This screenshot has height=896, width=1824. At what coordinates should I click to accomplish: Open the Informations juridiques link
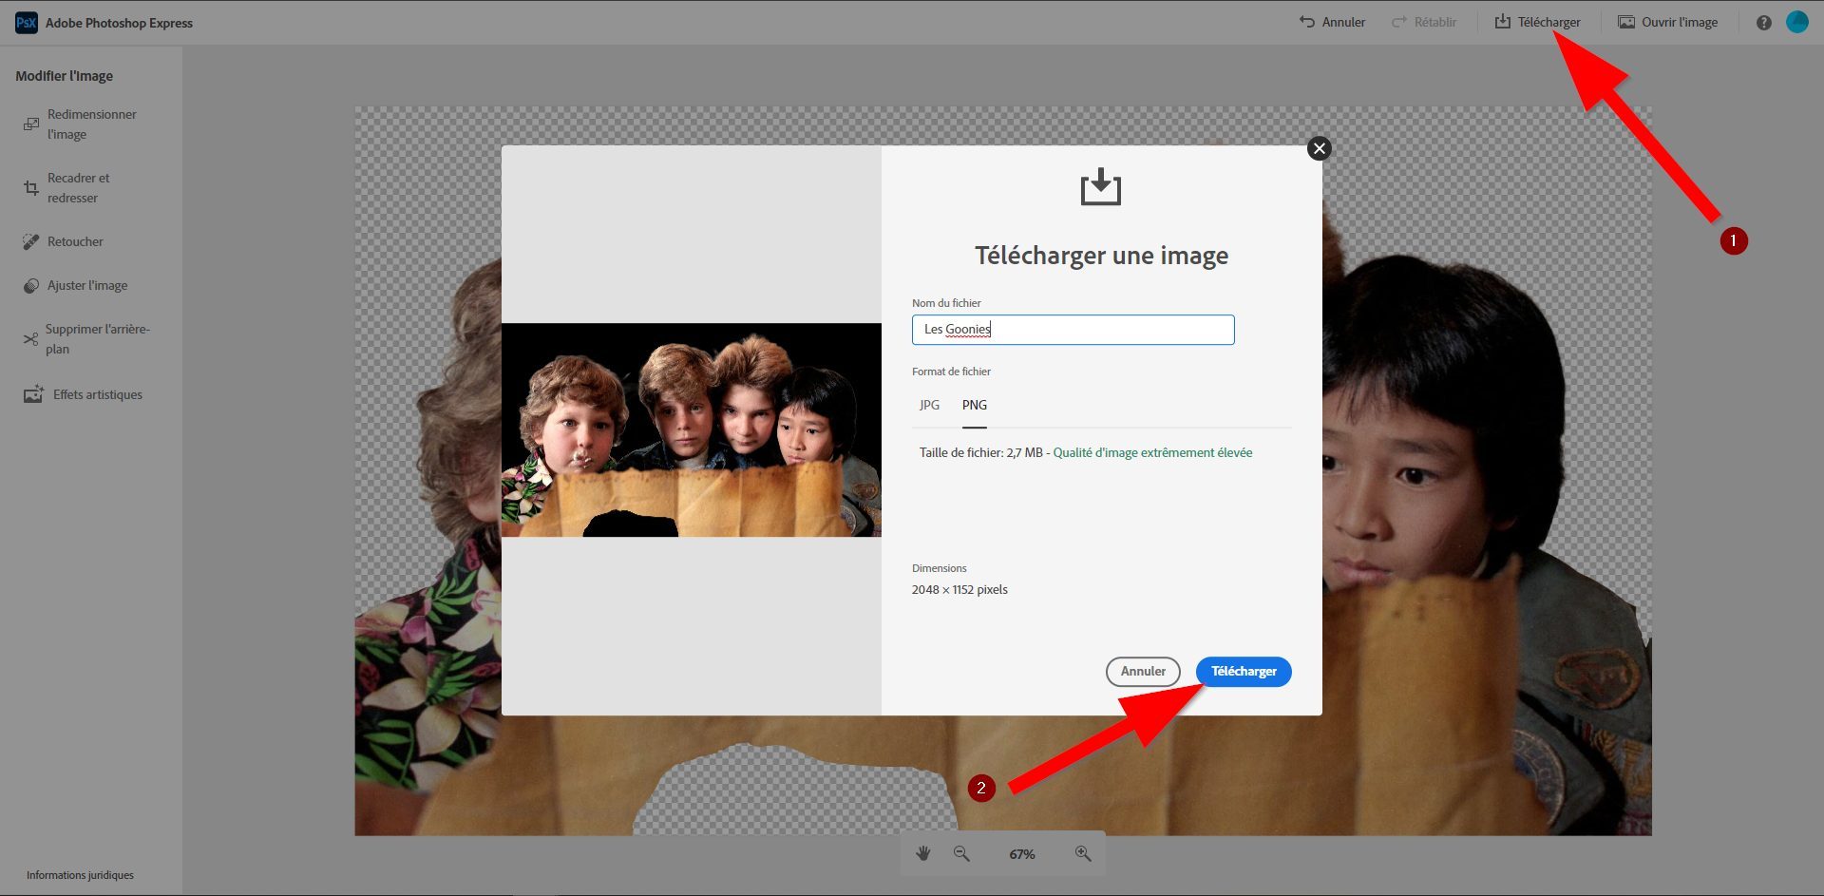pos(80,875)
